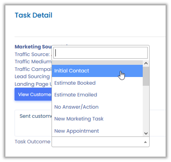Click the Task Detail title
This screenshot has width=171, height=162.
(34, 15)
